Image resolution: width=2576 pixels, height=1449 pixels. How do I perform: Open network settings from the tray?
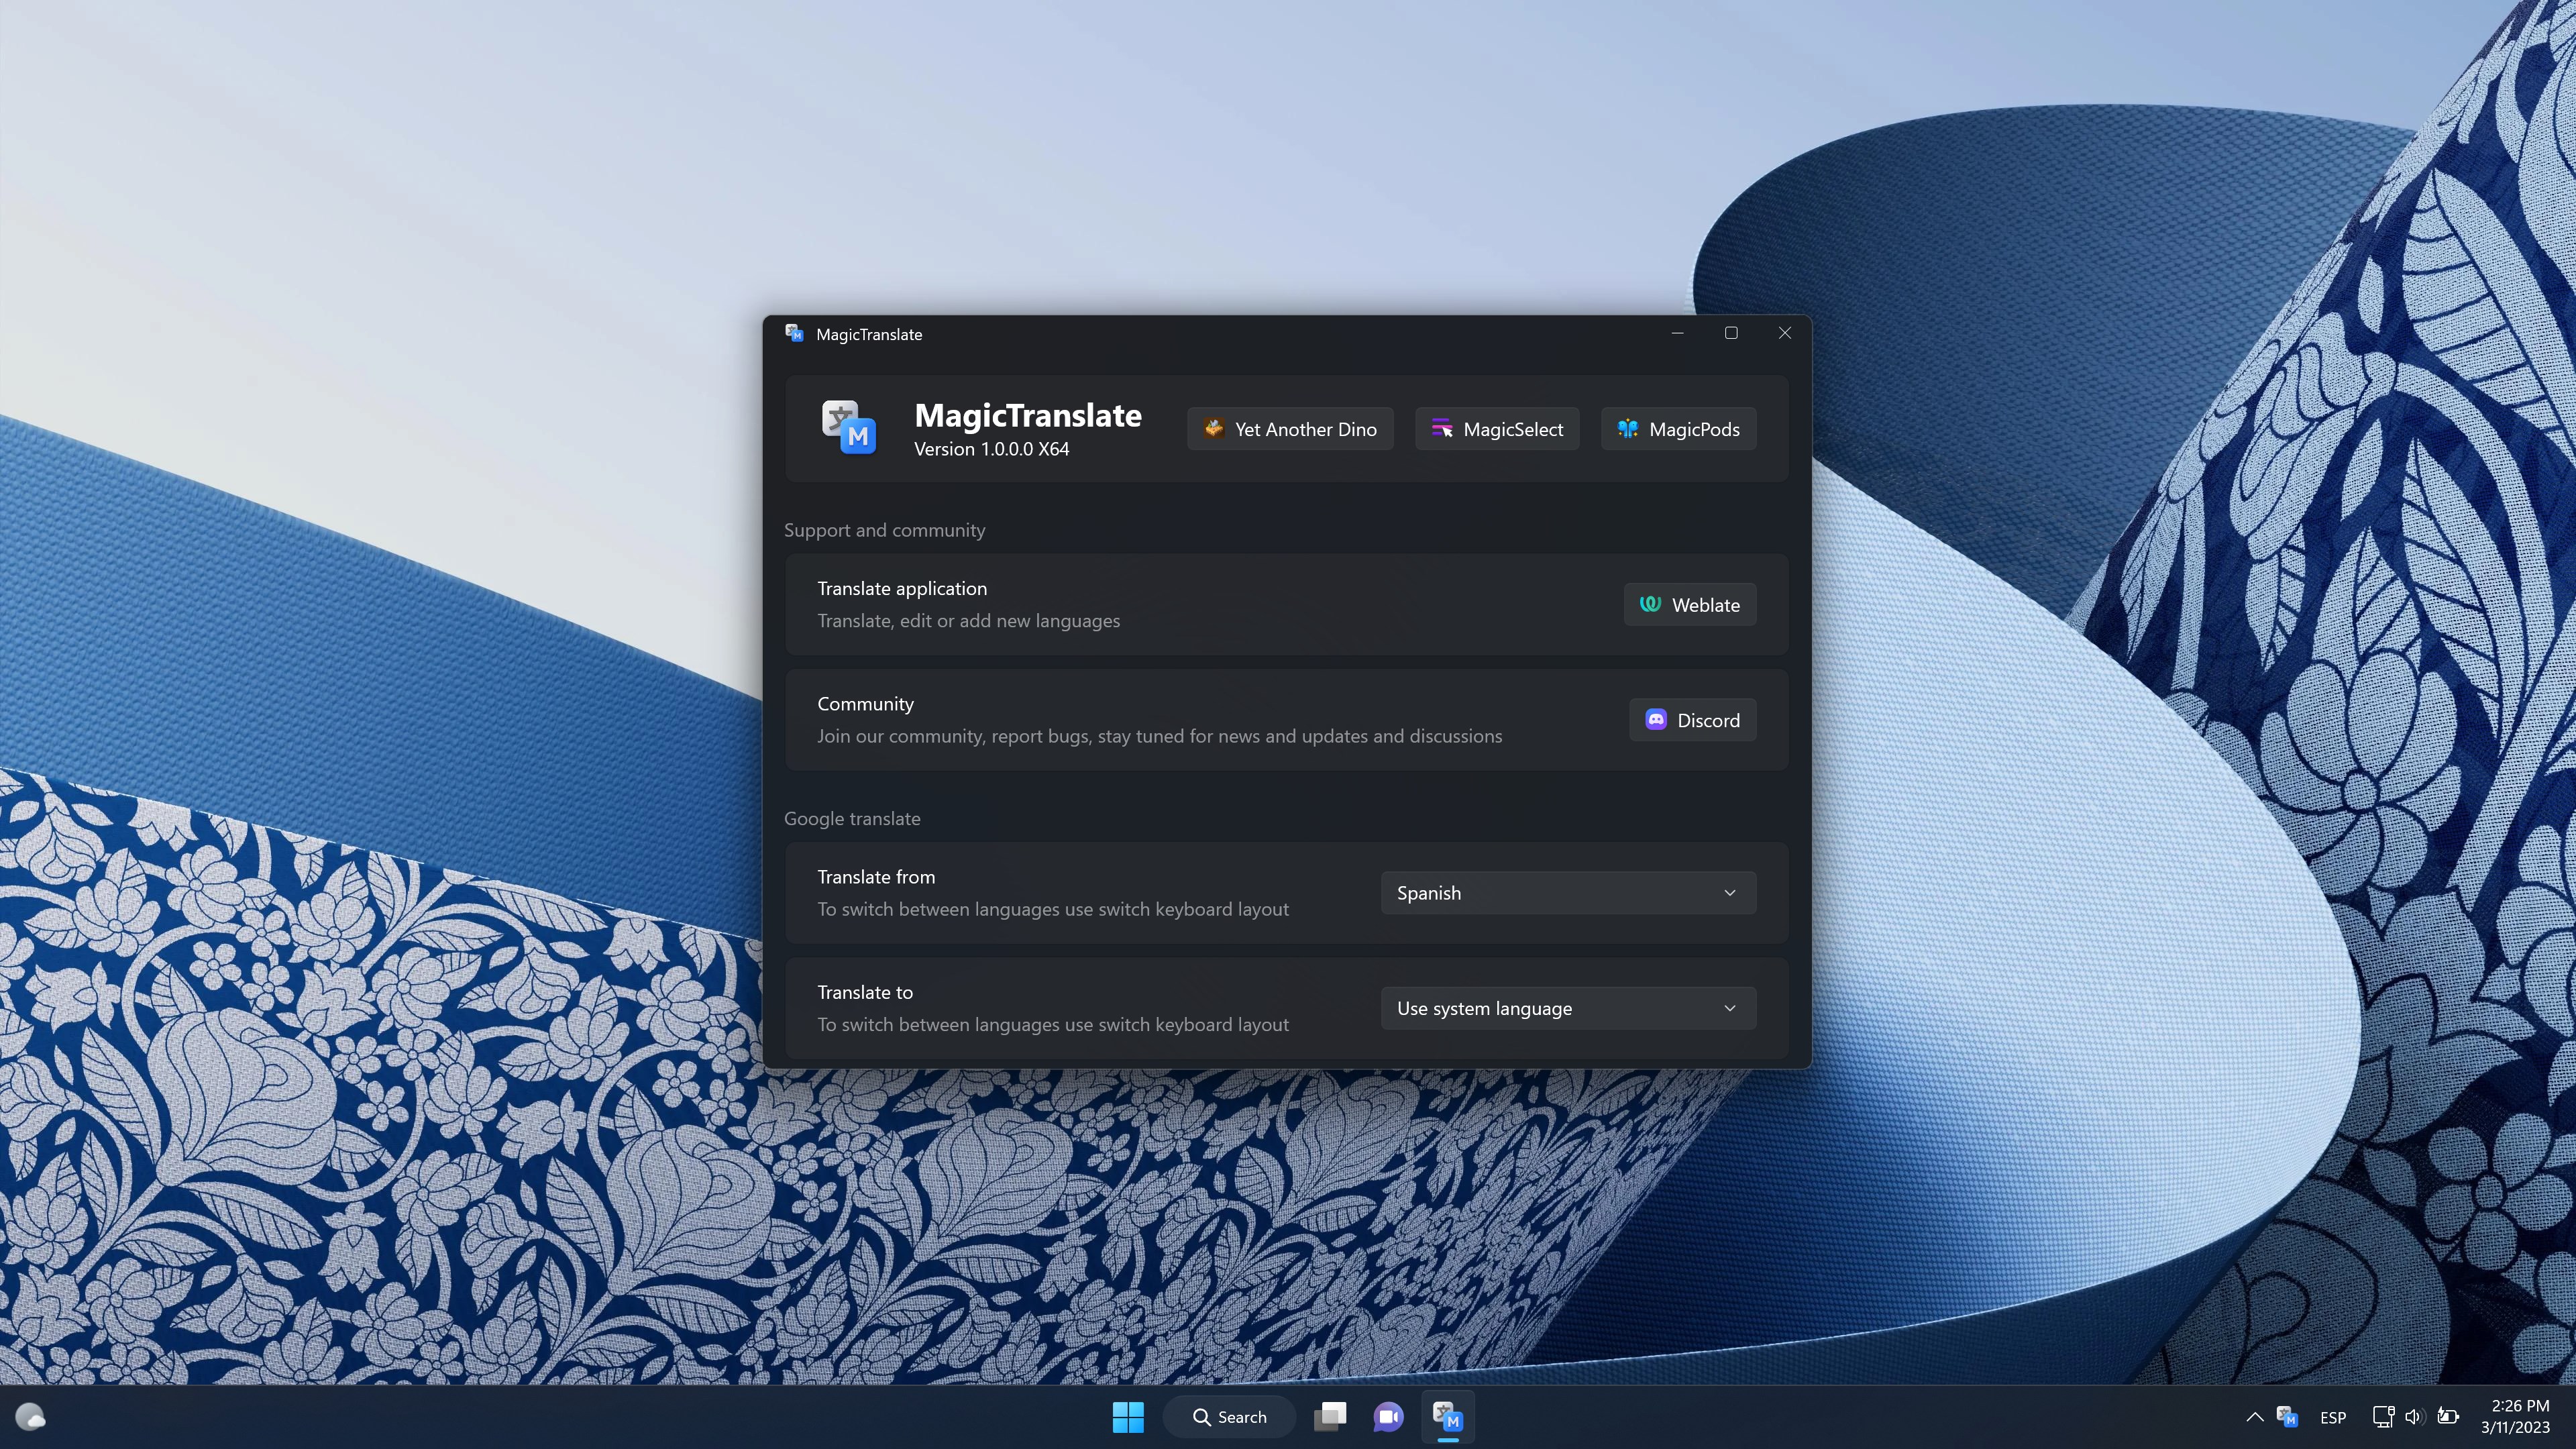pos(2383,1417)
